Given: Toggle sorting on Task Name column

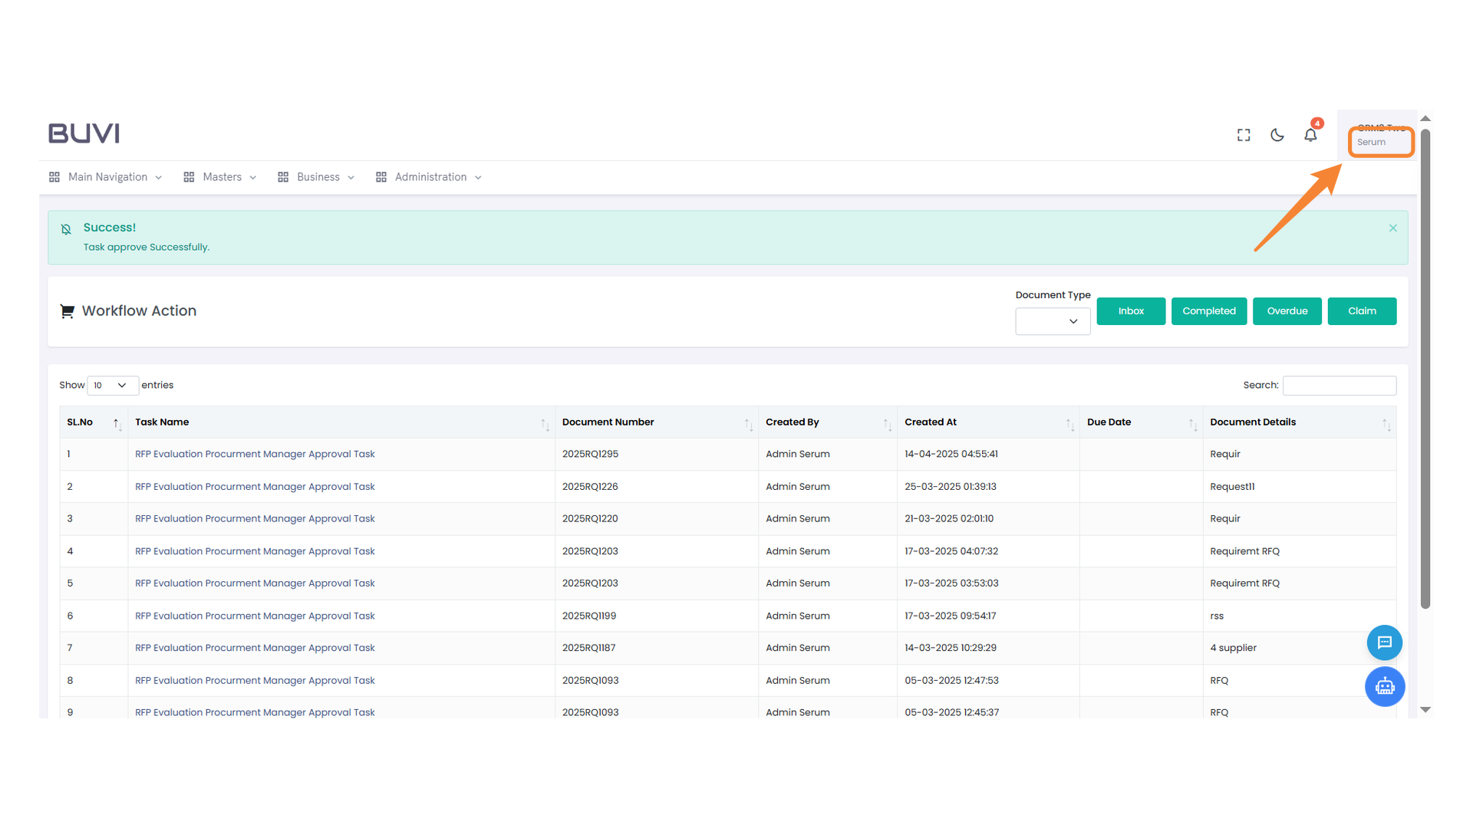Looking at the screenshot, I should pyautogui.click(x=544, y=422).
